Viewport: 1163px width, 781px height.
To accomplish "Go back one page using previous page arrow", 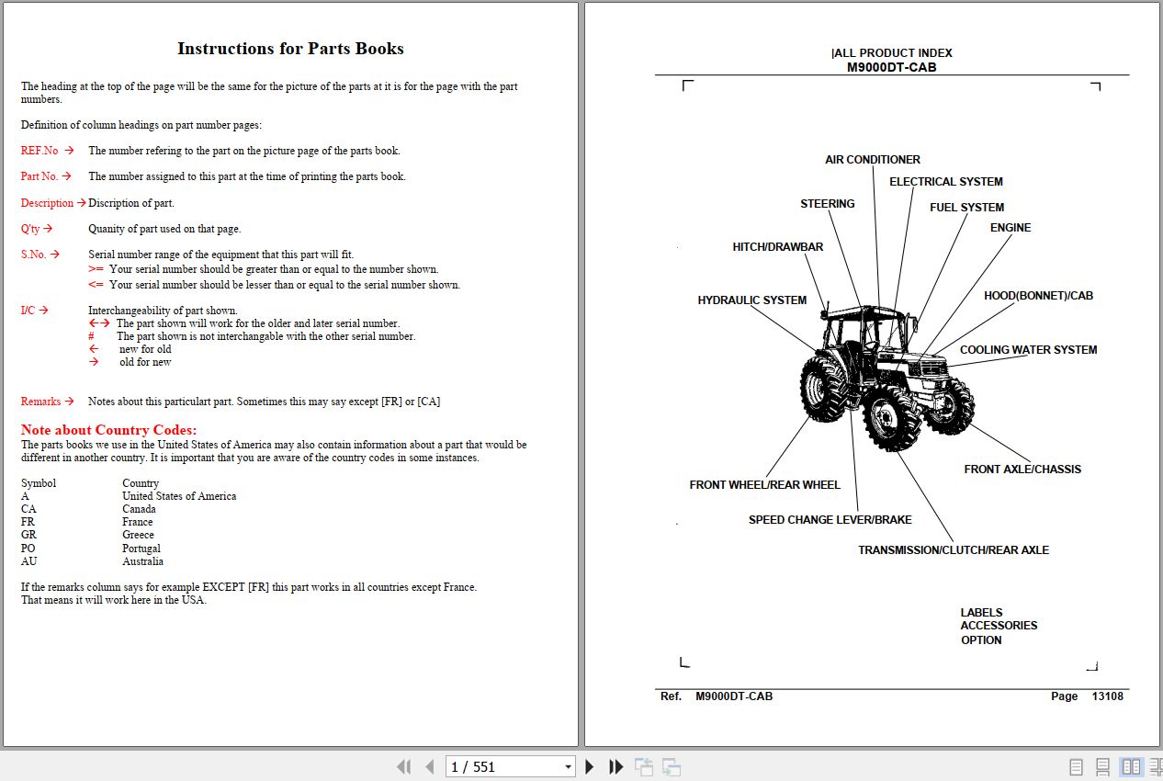I will click(429, 765).
